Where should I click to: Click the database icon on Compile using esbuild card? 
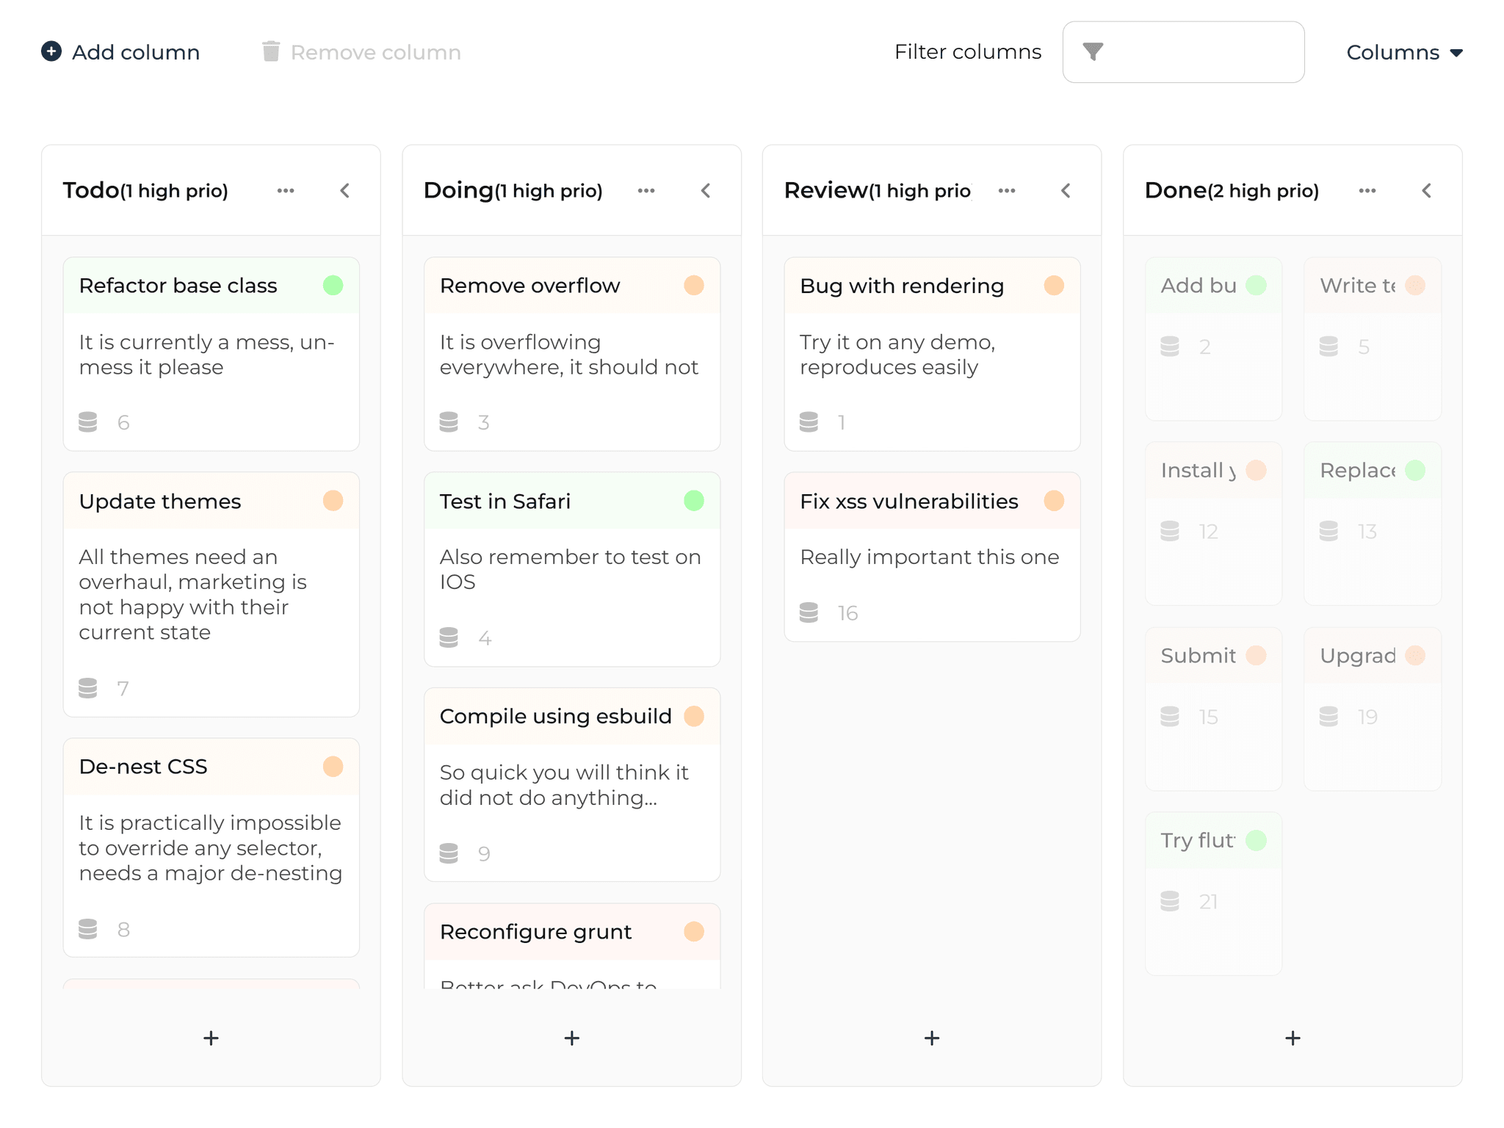click(x=448, y=853)
